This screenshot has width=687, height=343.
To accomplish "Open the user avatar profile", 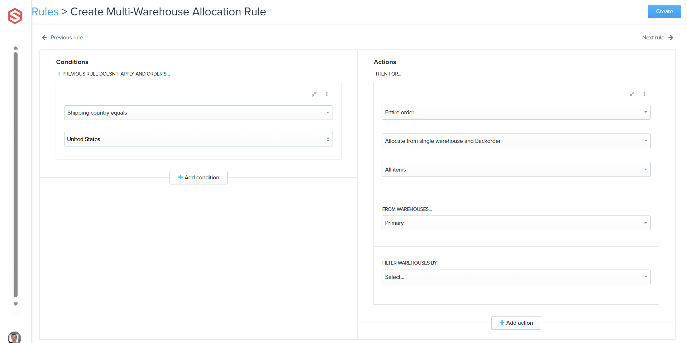I will pos(14,337).
